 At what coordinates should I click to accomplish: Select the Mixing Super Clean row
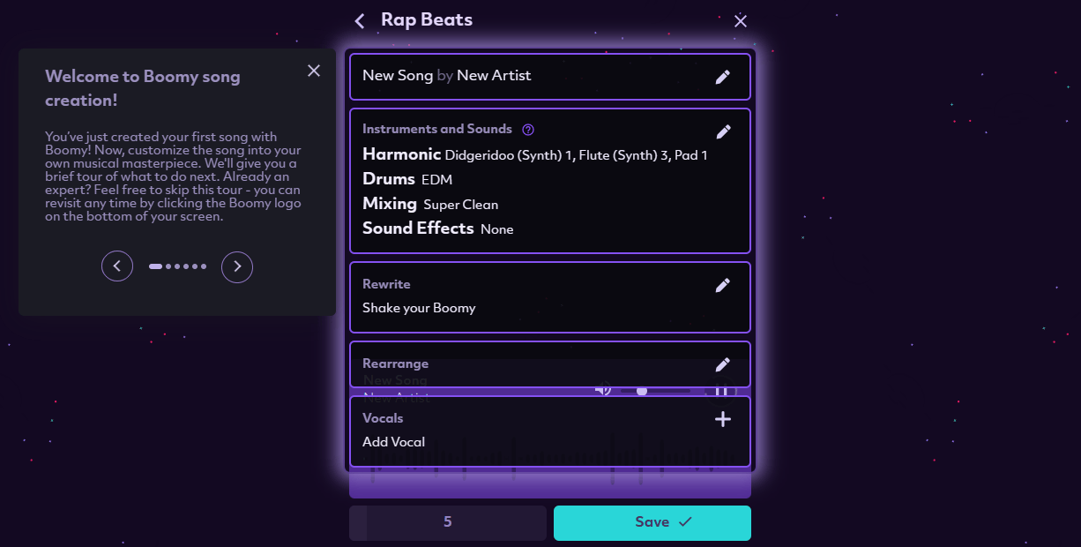click(x=430, y=204)
